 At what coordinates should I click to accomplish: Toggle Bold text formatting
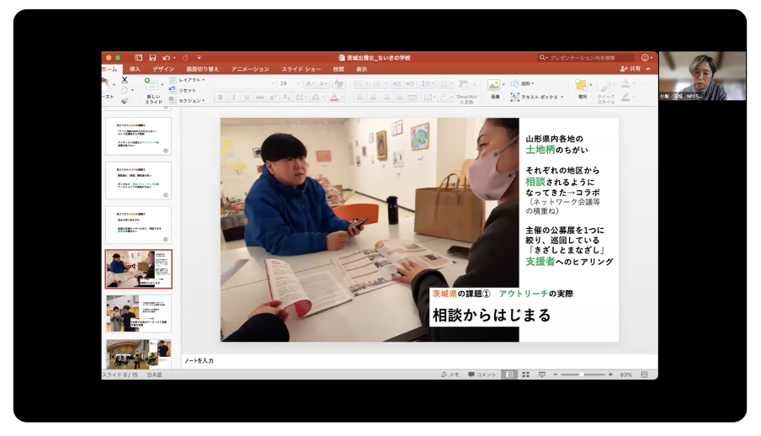[221, 98]
